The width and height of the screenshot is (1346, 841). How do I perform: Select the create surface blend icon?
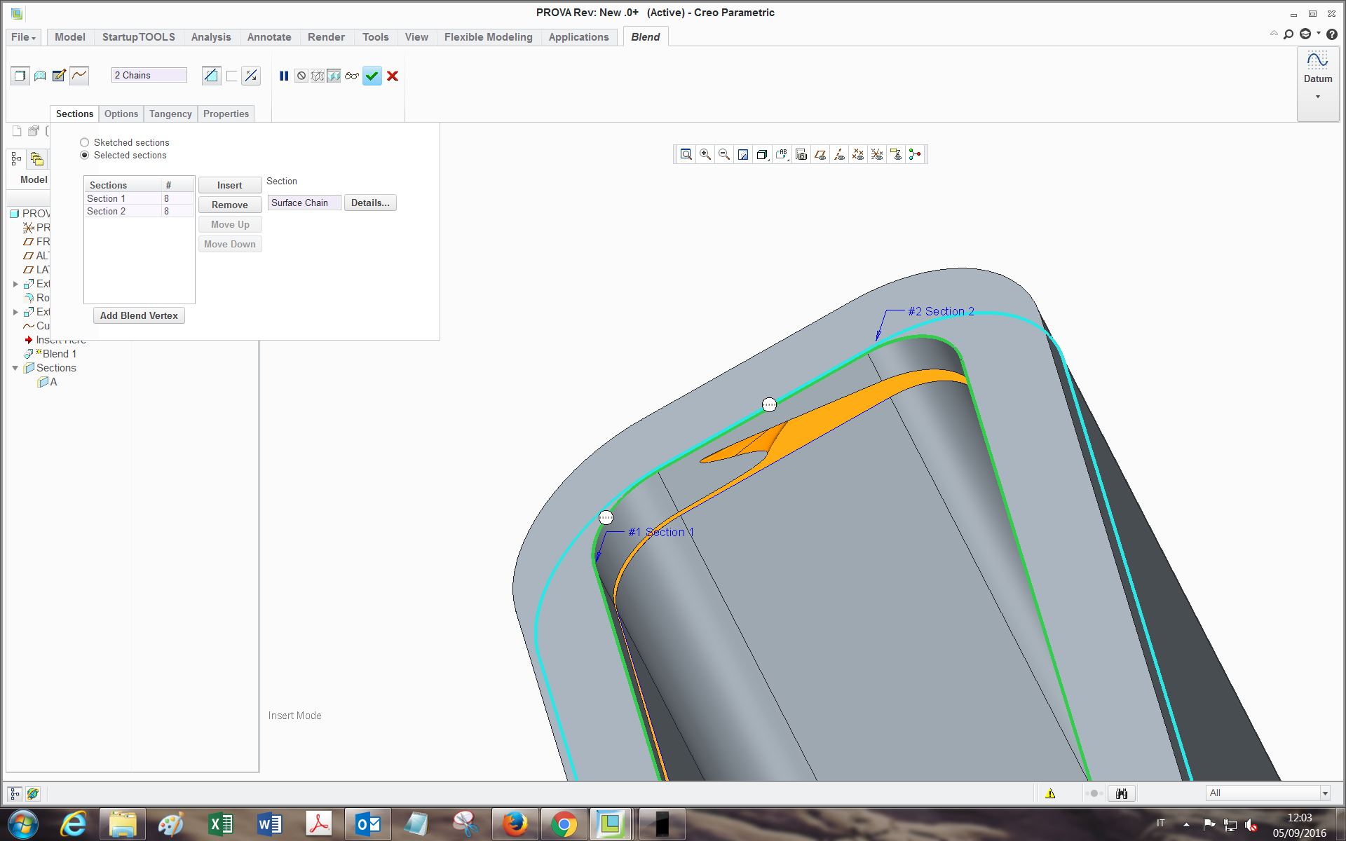click(x=40, y=76)
